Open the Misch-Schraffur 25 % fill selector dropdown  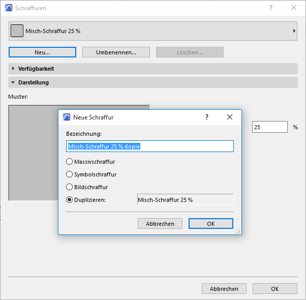click(x=294, y=31)
